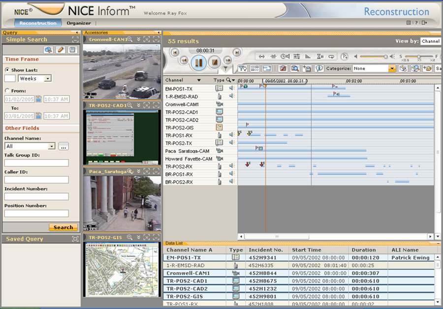Zoom the Cromwell-CAM1 video with magnifier icon
This screenshot has height=309, width=443.
[130, 39]
